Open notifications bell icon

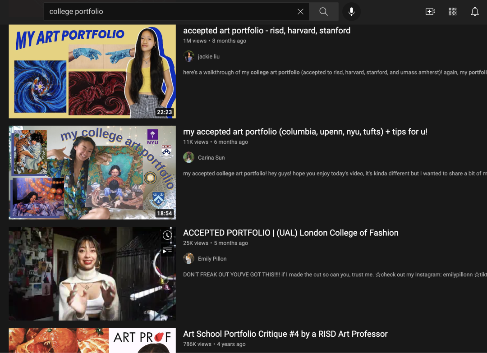(475, 12)
